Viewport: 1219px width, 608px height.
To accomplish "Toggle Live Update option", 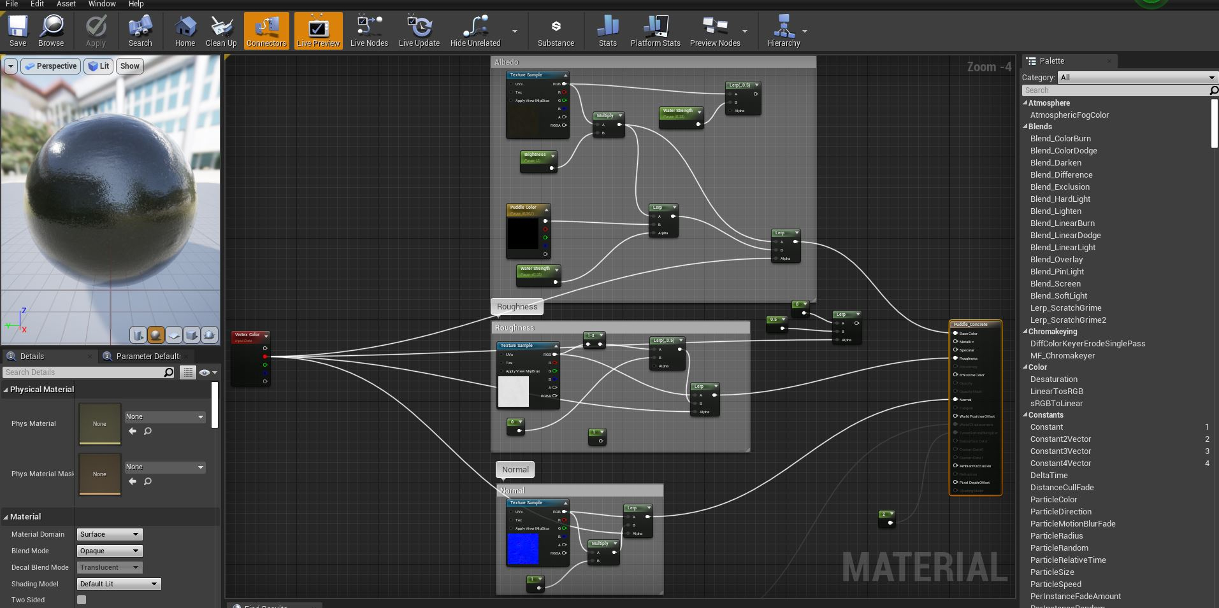I will 419,31.
